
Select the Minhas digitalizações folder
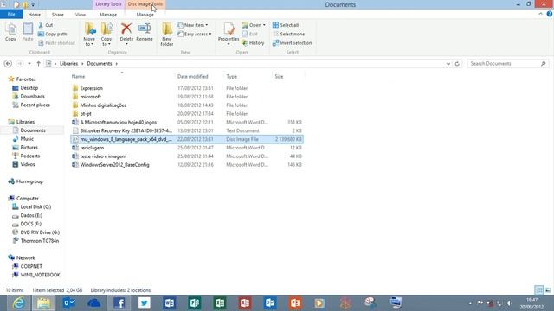click(103, 105)
